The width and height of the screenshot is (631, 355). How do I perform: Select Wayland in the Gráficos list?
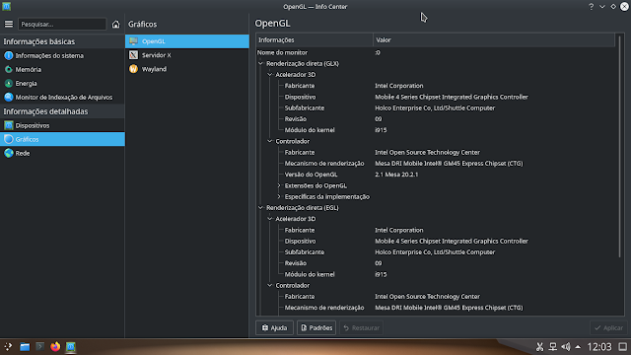tap(187, 69)
